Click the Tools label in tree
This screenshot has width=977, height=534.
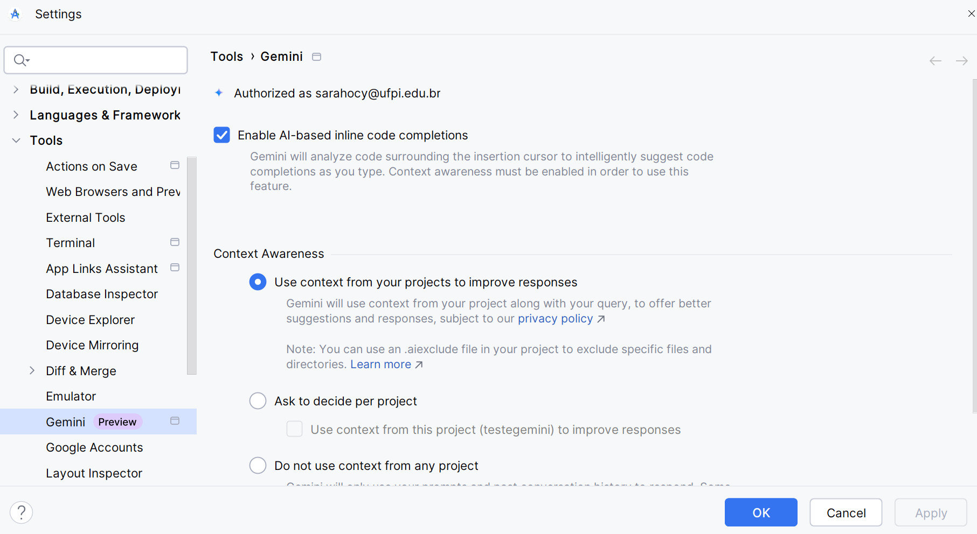point(46,140)
